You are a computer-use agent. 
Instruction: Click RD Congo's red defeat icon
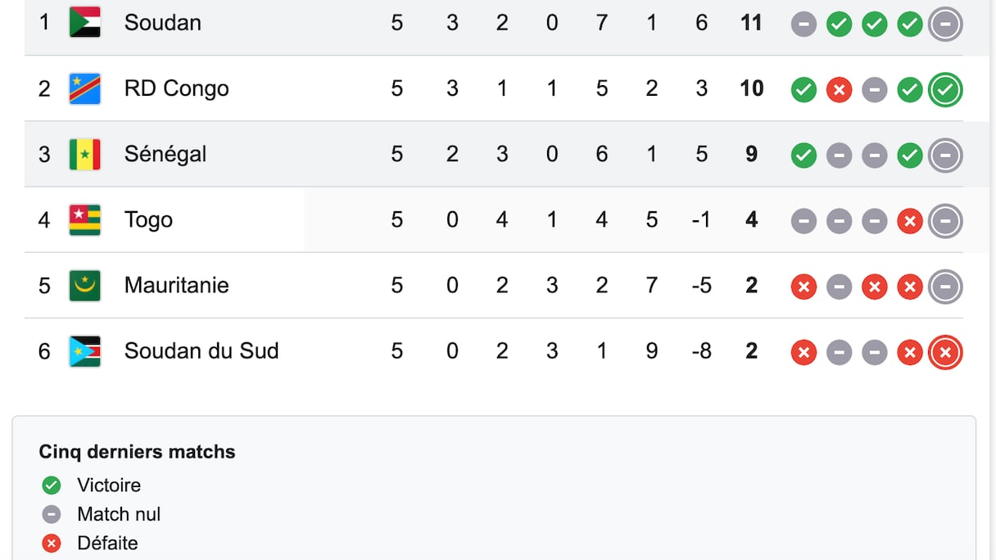tap(839, 90)
